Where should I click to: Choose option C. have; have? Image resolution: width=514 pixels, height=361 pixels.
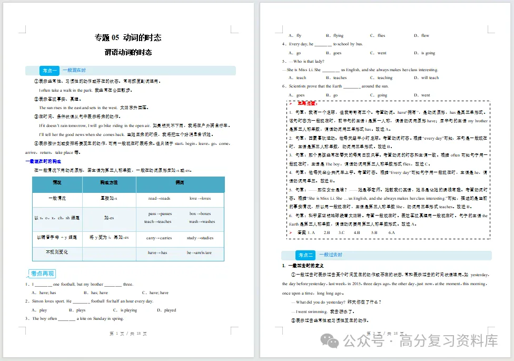coord(155,292)
